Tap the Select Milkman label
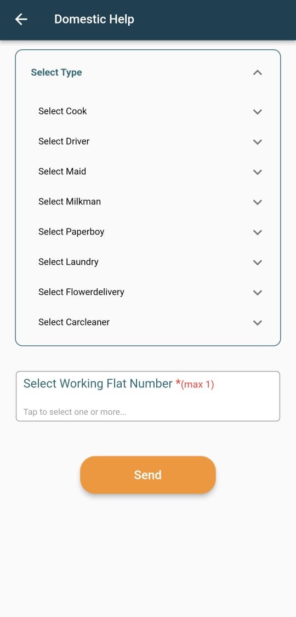The height and width of the screenshot is (617, 296). 70,202
